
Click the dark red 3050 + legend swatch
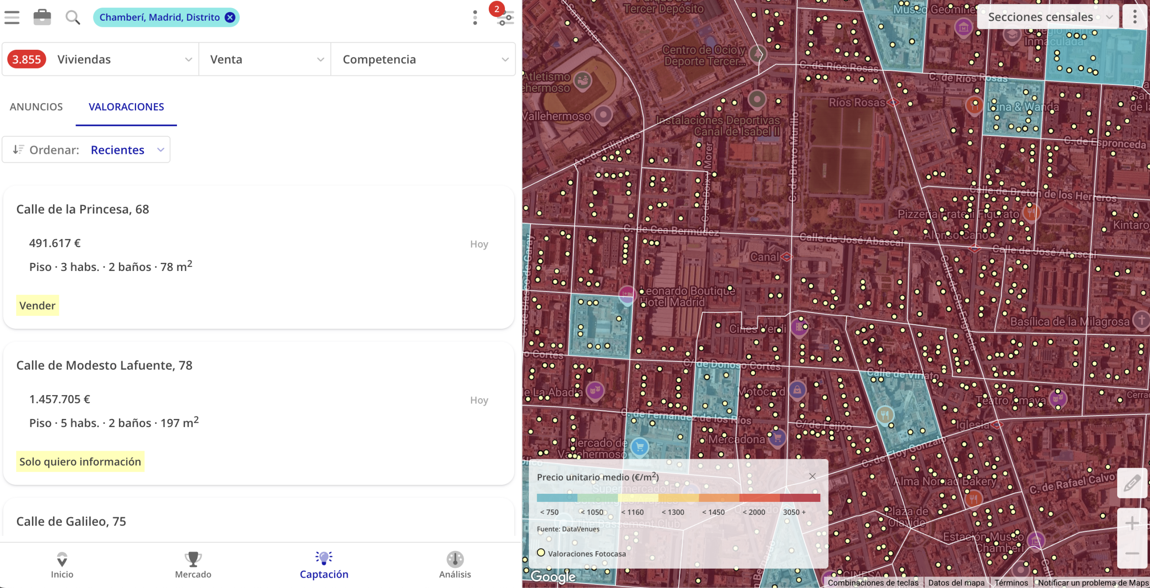[800, 498]
